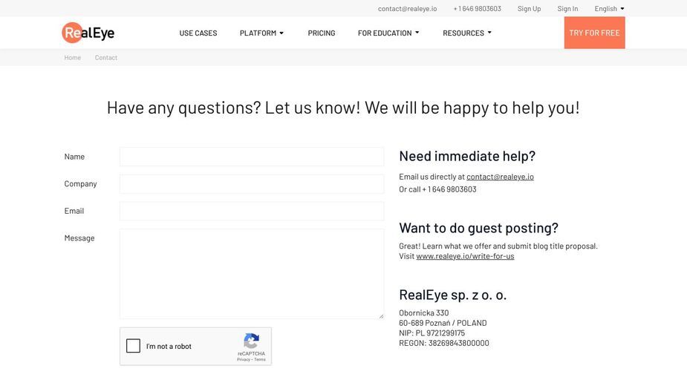The height and width of the screenshot is (386, 687).
Task: Expand the For Education menu
Action: (x=388, y=33)
